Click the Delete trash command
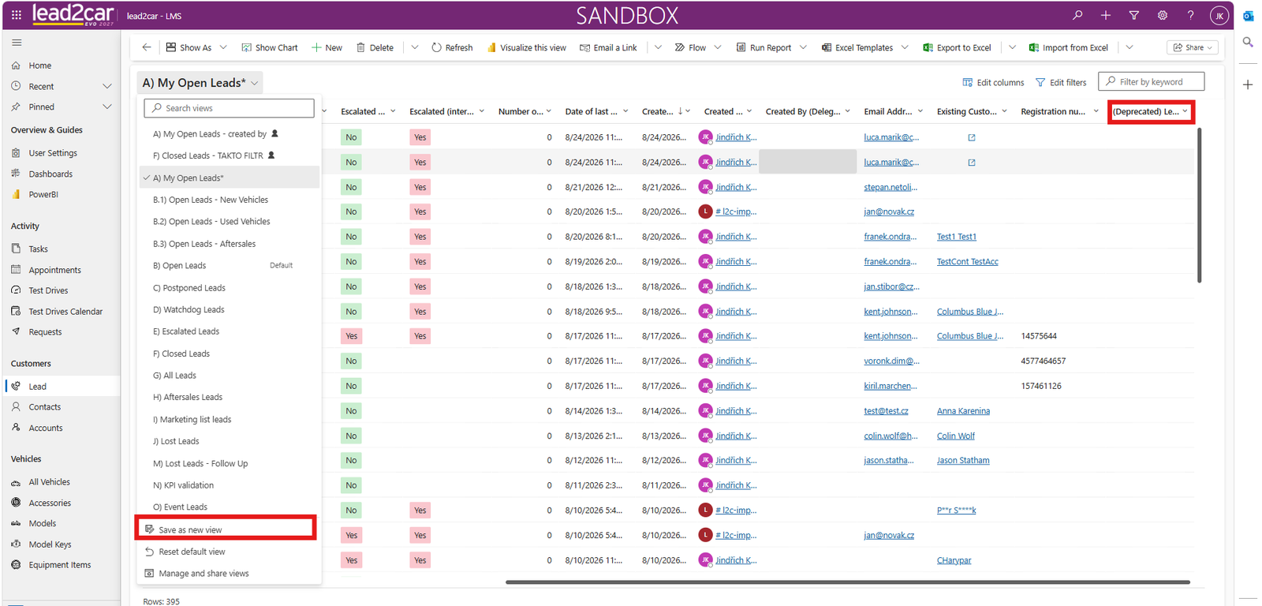 click(x=375, y=47)
